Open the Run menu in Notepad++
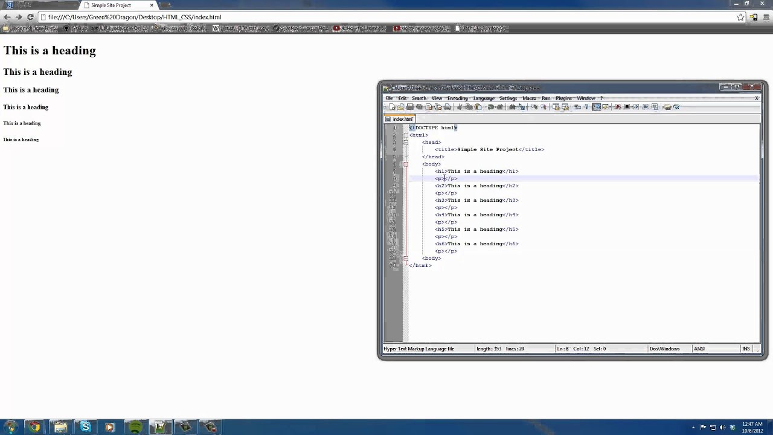This screenshot has width=773, height=435. pos(546,98)
